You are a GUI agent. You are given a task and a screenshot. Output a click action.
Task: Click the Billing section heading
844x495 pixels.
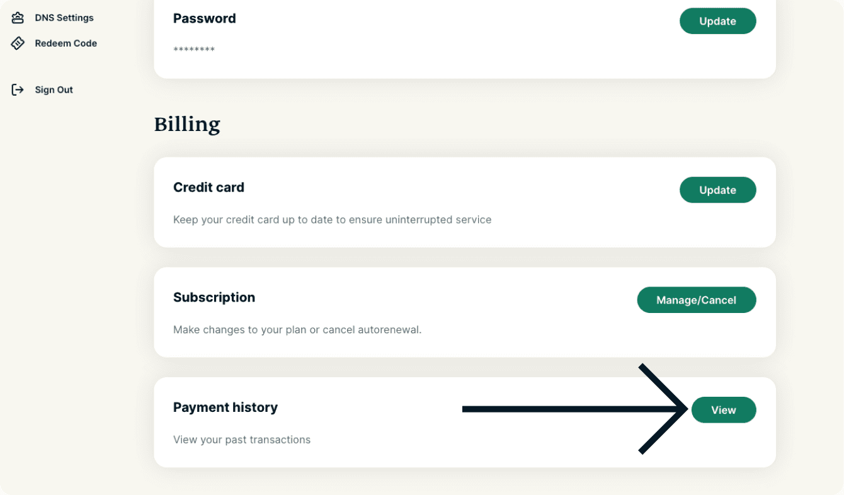point(187,124)
